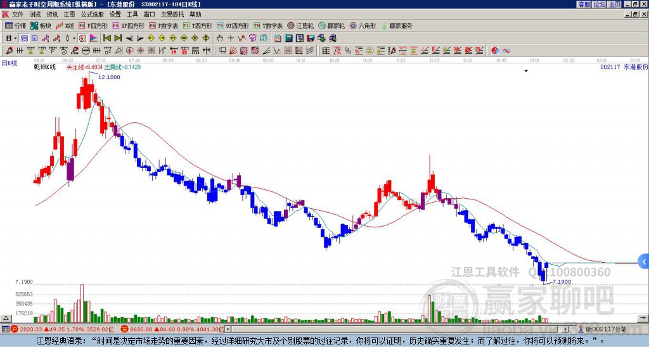
Task: Toggle the 权 adjusted-price button
Action: pyautogui.click(x=82, y=39)
